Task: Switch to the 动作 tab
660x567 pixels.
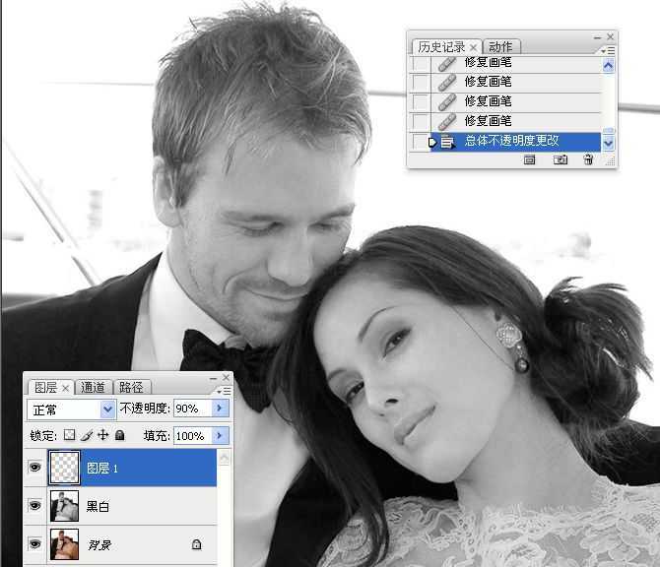Action: (x=500, y=46)
